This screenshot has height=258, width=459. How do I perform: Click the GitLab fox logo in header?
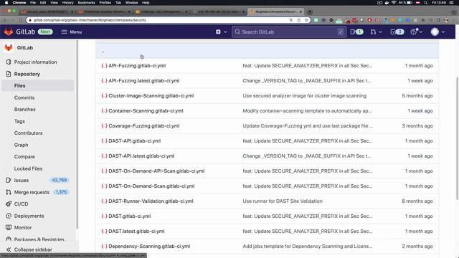click(x=9, y=32)
